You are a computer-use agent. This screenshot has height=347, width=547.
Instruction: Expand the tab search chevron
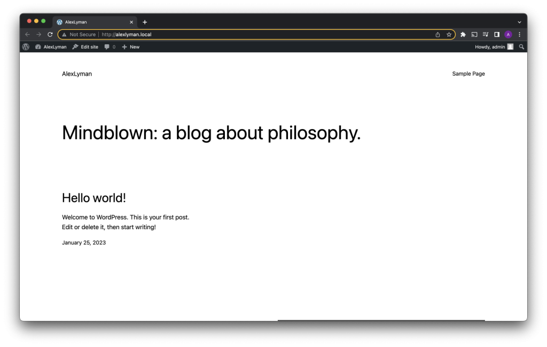pyautogui.click(x=519, y=22)
